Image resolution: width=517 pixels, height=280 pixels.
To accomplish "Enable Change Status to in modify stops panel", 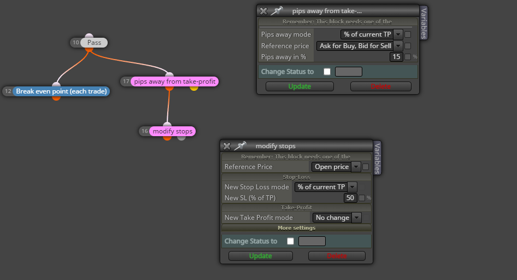I will pos(291,241).
